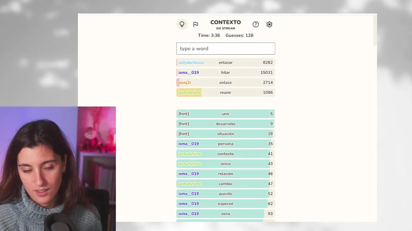Screen dimensions: 412x231
Task: Click the score 8282
Action: click(268, 63)
